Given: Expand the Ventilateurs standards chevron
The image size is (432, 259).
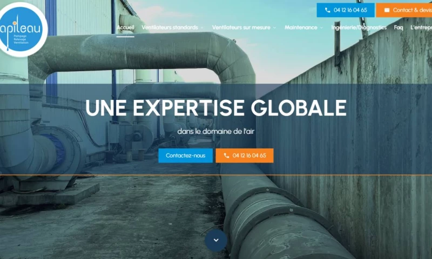Looking at the screenshot, I should coord(202,28).
